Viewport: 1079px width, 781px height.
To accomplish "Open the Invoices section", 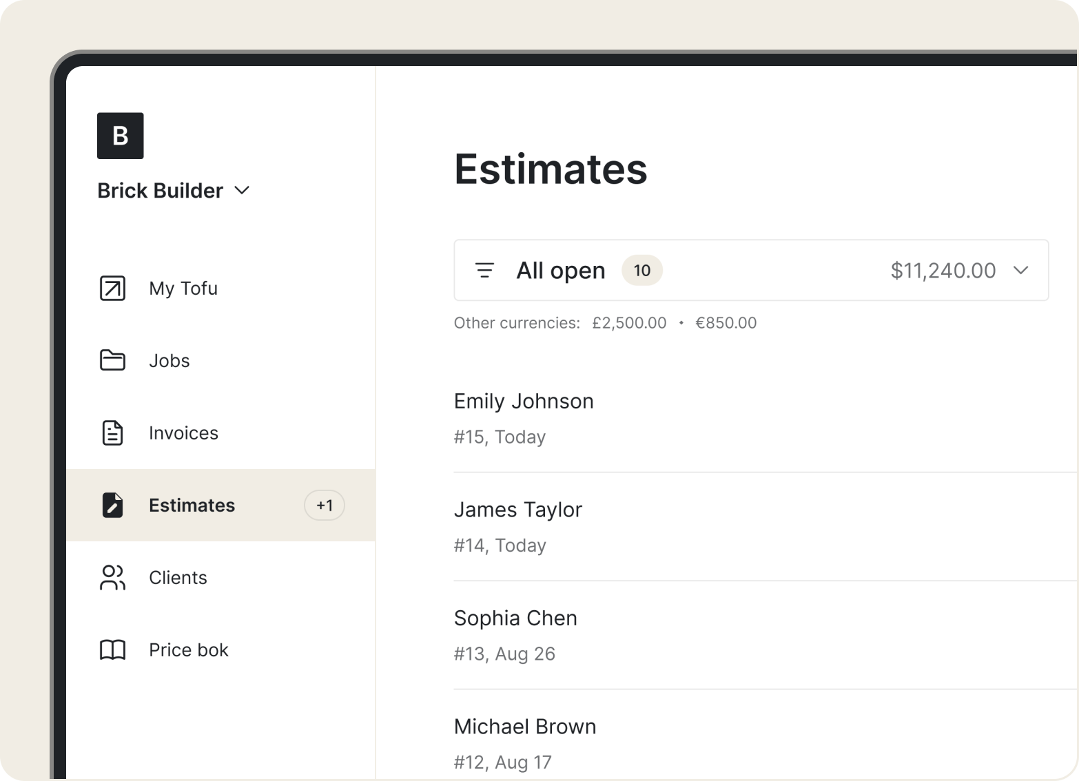I will [220, 433].
